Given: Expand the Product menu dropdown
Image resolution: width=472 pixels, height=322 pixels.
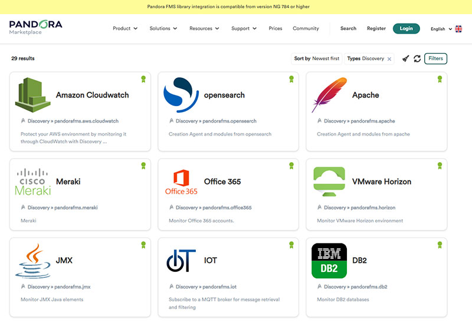Looking at the screenshot, I should pyautogui.click(x=125, y=28).
